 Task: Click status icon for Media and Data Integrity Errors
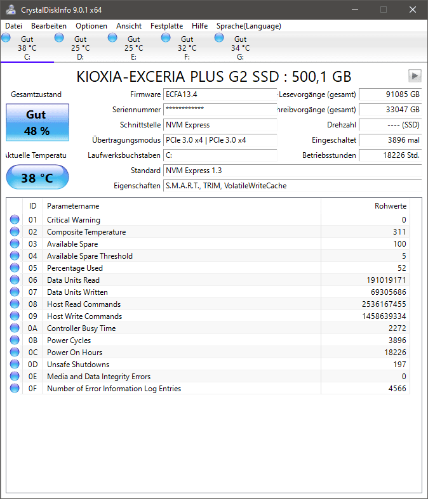pos(15,376)
